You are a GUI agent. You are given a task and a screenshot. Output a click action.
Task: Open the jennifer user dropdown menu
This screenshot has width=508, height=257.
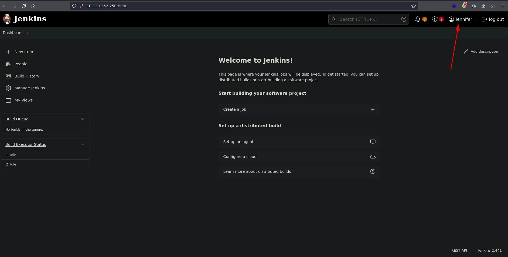click(x=475, y=19)
